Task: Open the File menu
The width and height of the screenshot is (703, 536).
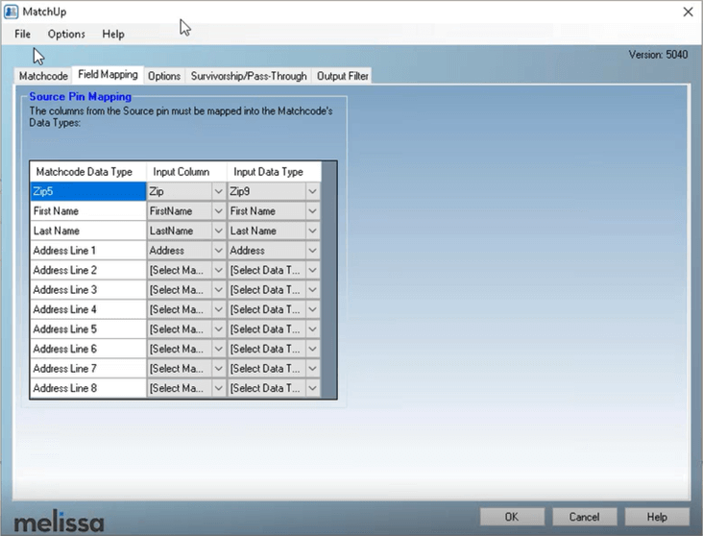Action: click(22, 34)
